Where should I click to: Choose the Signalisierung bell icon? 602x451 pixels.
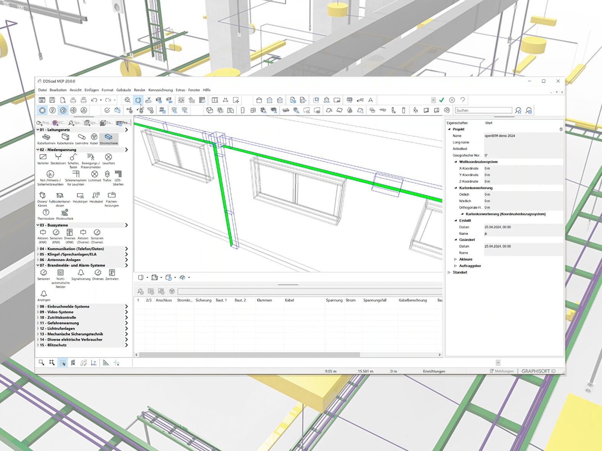click(x=81, y=273)
